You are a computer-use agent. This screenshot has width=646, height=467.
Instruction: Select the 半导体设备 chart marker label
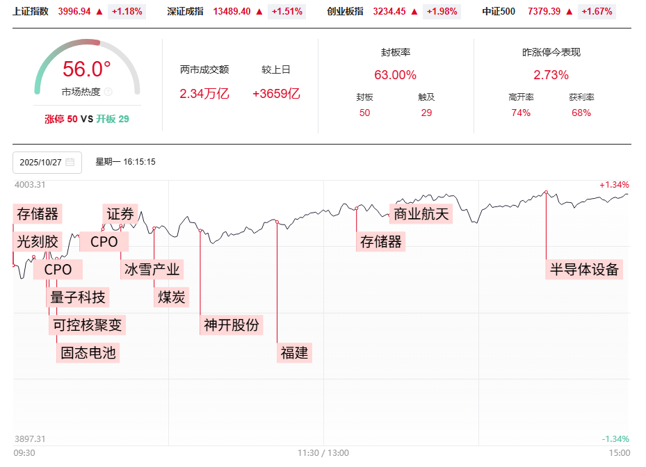(x=584, y=270)
